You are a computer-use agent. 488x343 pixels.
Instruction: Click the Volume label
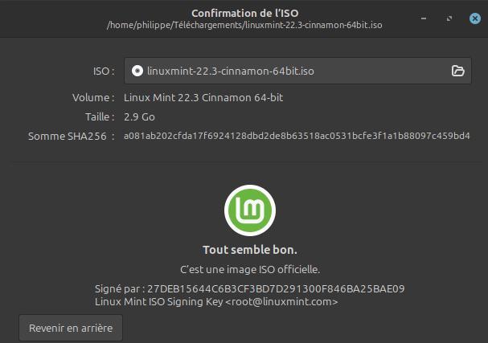pos(93,98)
